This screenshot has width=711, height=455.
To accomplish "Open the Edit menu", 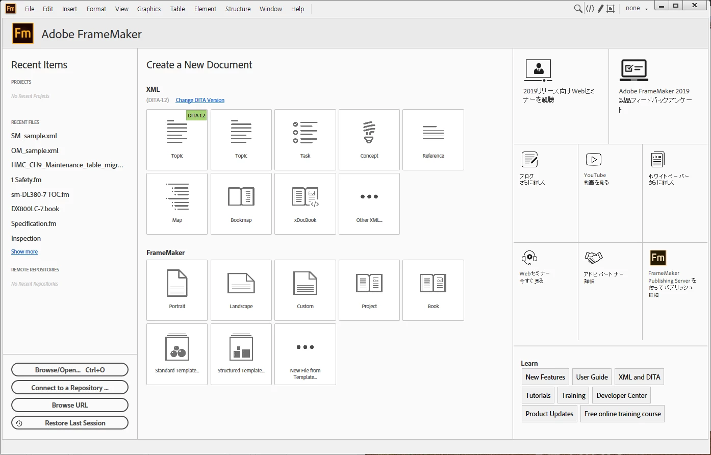I will click(48, 9).
